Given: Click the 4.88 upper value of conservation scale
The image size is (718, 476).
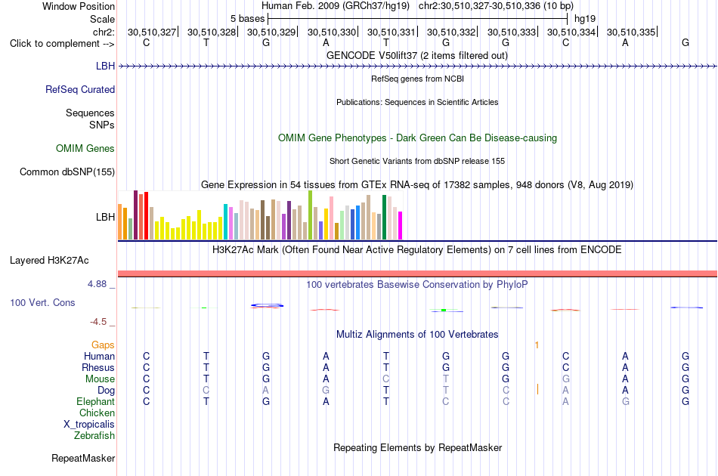Looking at the screenshot, I should [97, 284].
